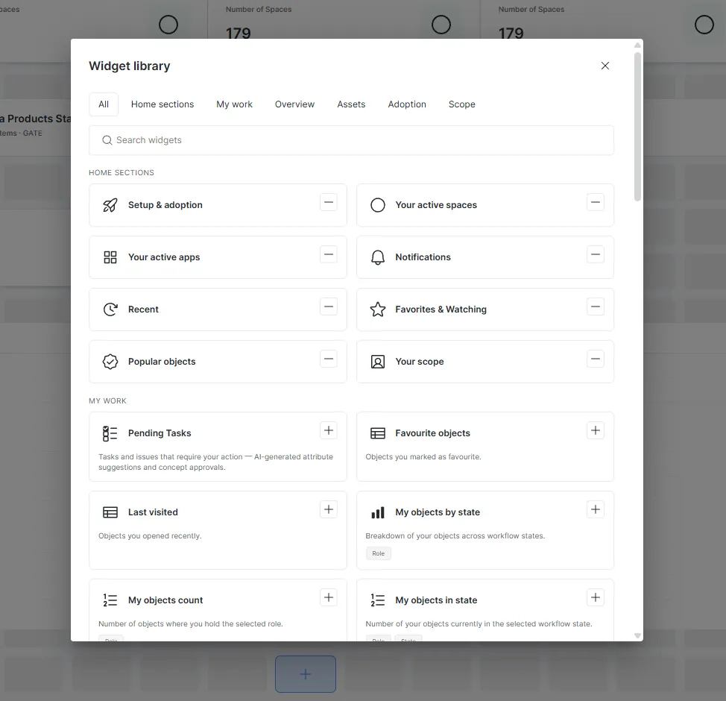The height and width of the screenshot is (701, 726).
Task: Click the HOME SECTIONS heading
Action: 121,172
